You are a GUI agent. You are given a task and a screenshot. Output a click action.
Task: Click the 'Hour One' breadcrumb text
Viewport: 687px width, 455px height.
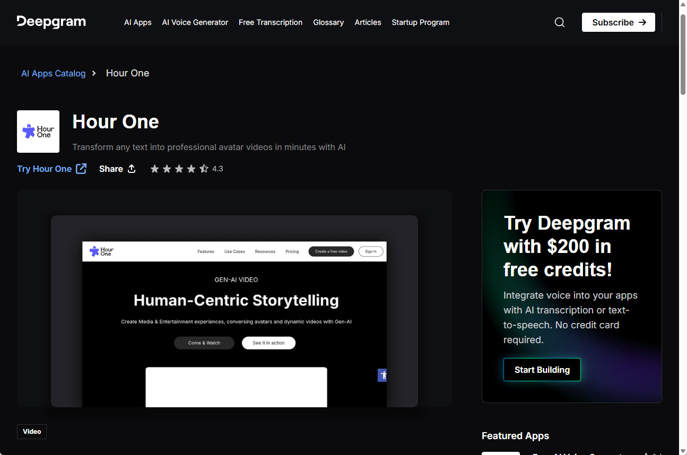click(127, 73)
